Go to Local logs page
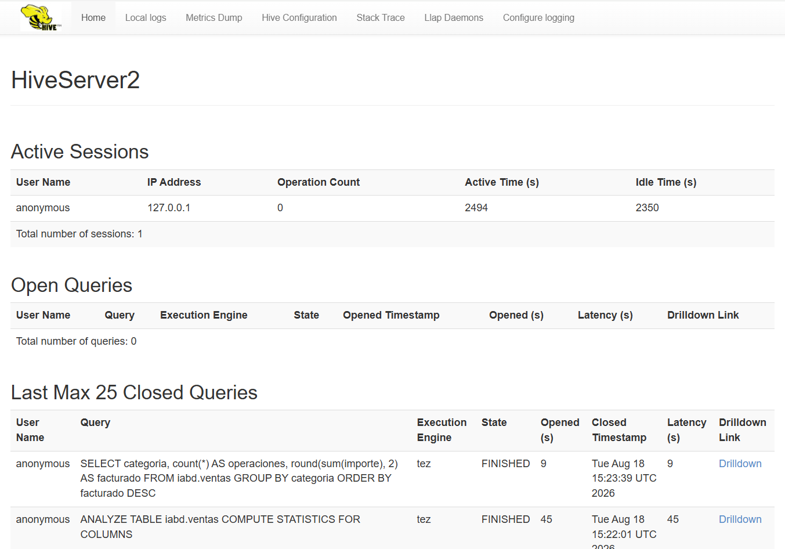 (146, 17)
